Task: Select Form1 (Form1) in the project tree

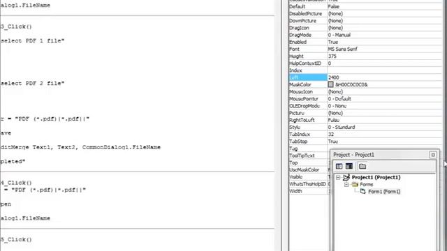Action: (x=384, y=192)
